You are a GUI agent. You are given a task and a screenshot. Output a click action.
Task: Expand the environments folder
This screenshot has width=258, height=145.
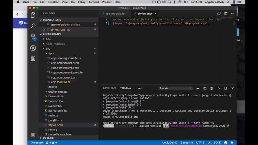57,92
